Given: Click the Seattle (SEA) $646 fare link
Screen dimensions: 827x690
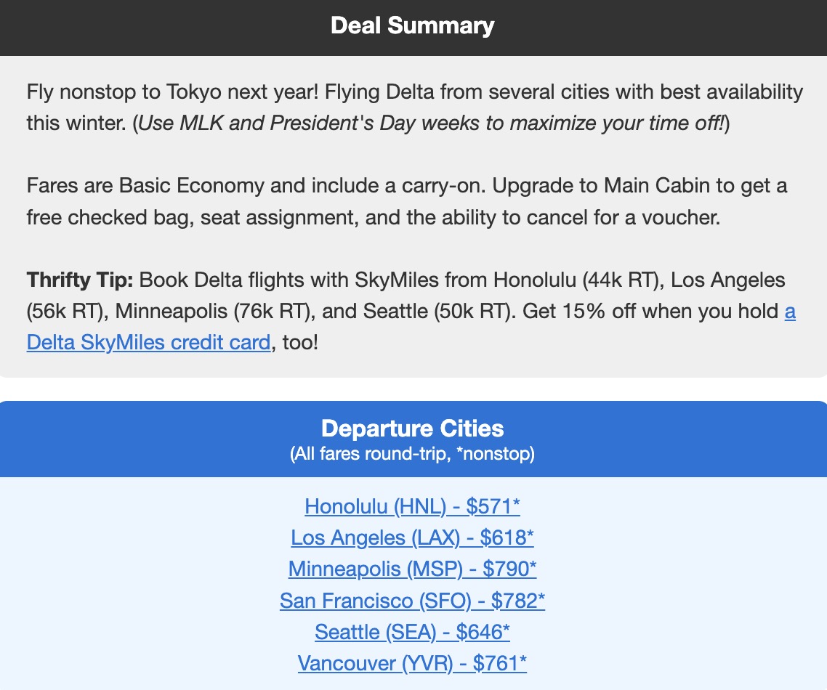Looking at the screenshot, I should [x=412, y=632].
